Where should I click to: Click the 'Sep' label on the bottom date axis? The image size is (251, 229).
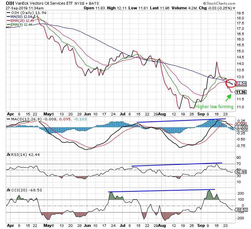(x=201, y=226)
